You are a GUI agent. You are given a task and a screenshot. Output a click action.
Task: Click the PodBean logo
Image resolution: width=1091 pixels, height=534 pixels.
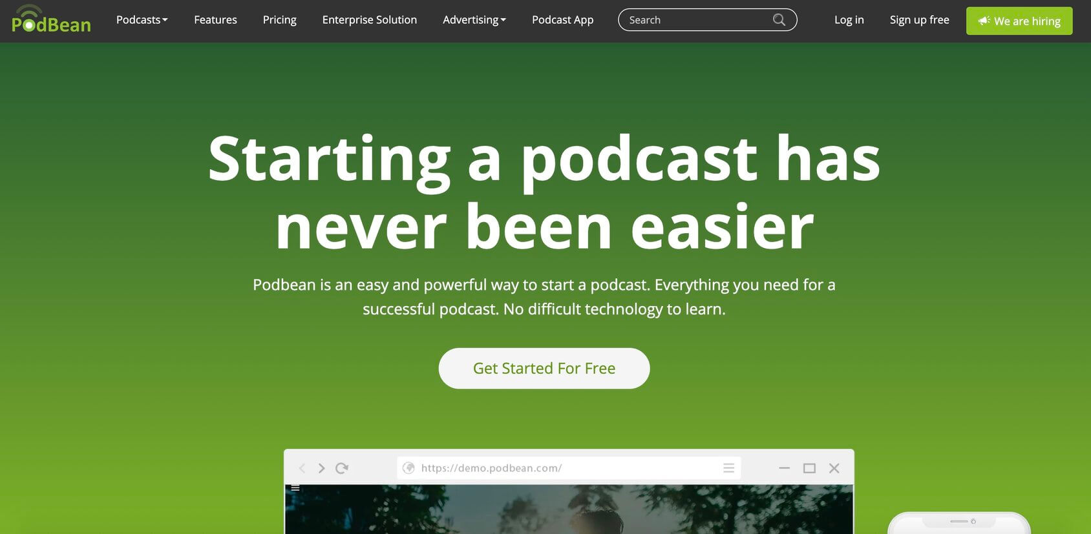click(51, 19)
